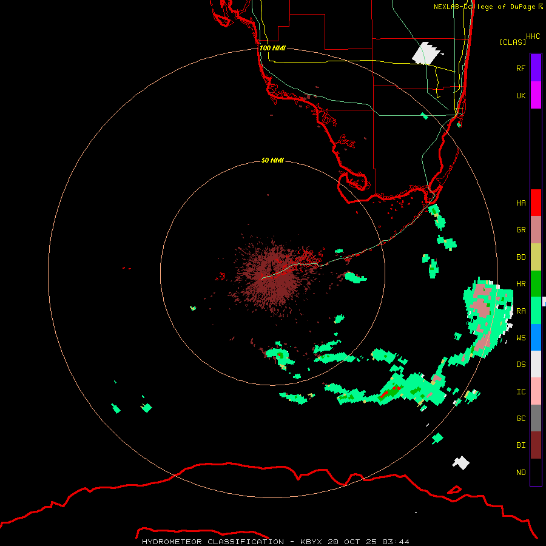The image size is (546, 546).
Task: Click the BI legend label
Action: [521, 445]
